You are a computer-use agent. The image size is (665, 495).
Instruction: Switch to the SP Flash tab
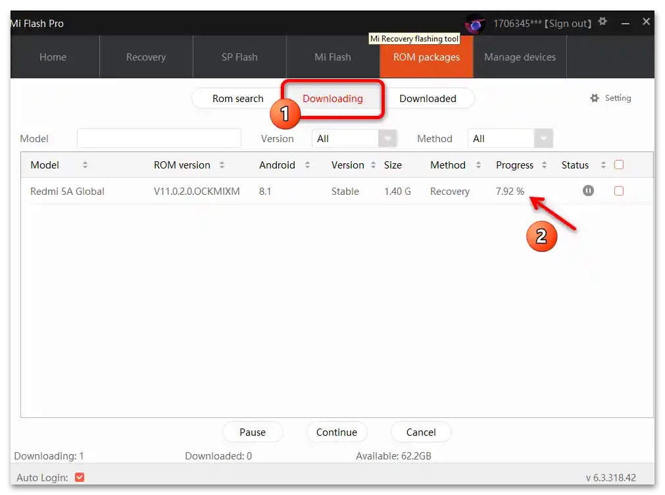point(239,57)
